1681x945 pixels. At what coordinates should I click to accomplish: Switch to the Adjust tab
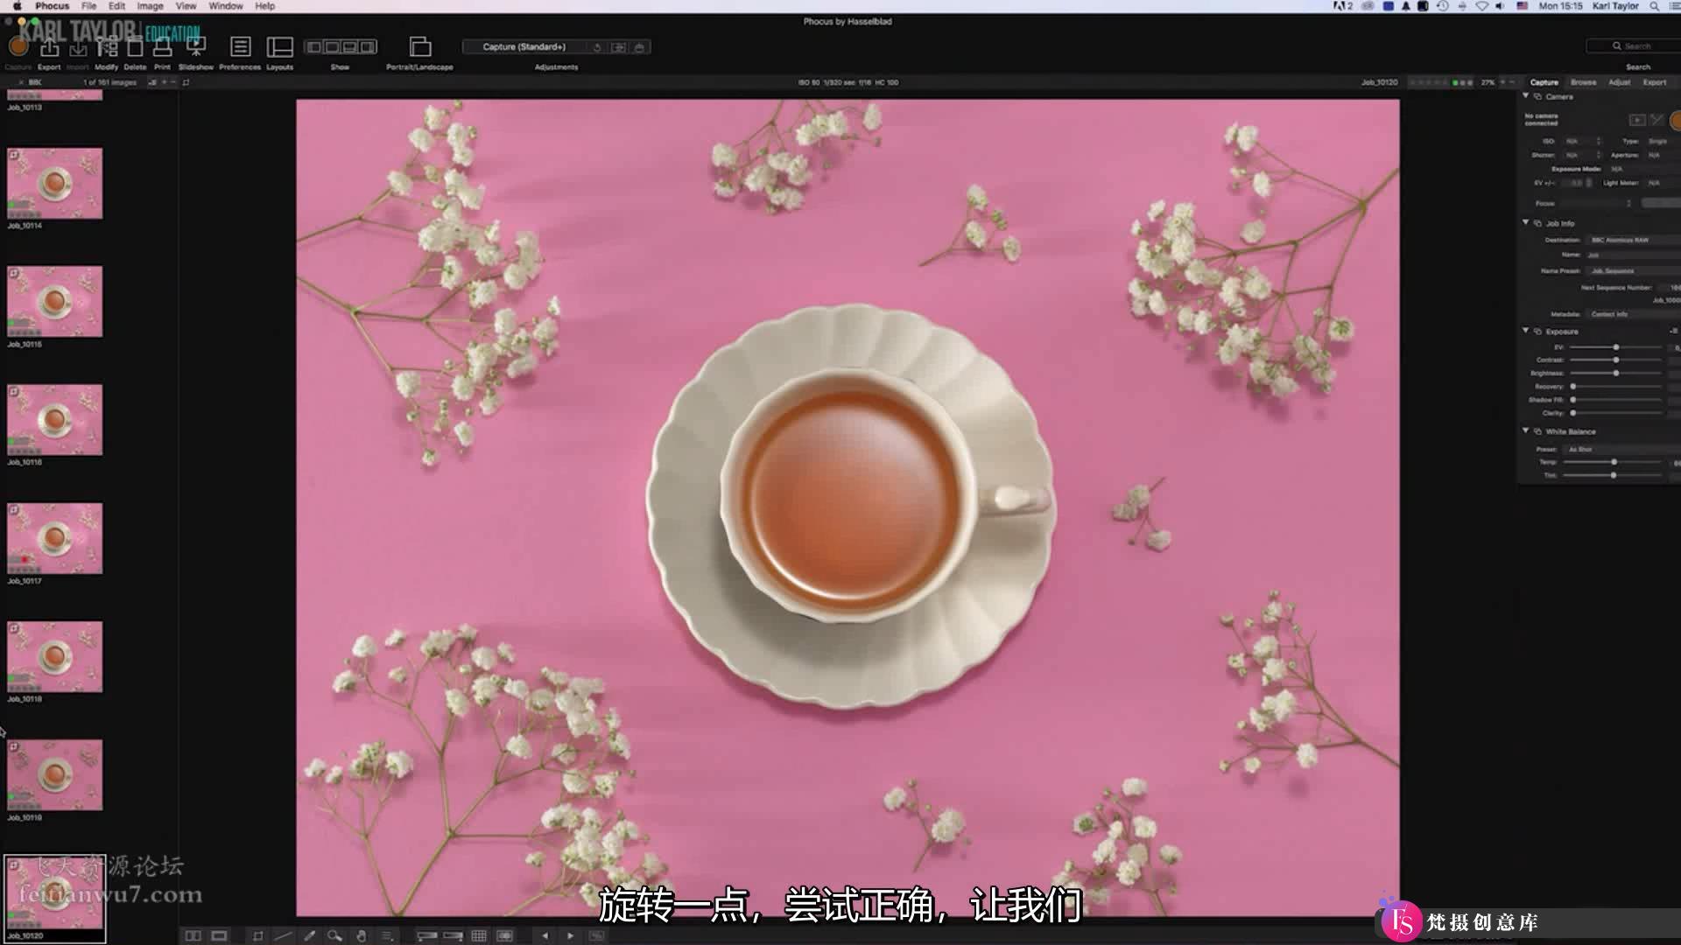[1619, 82]
